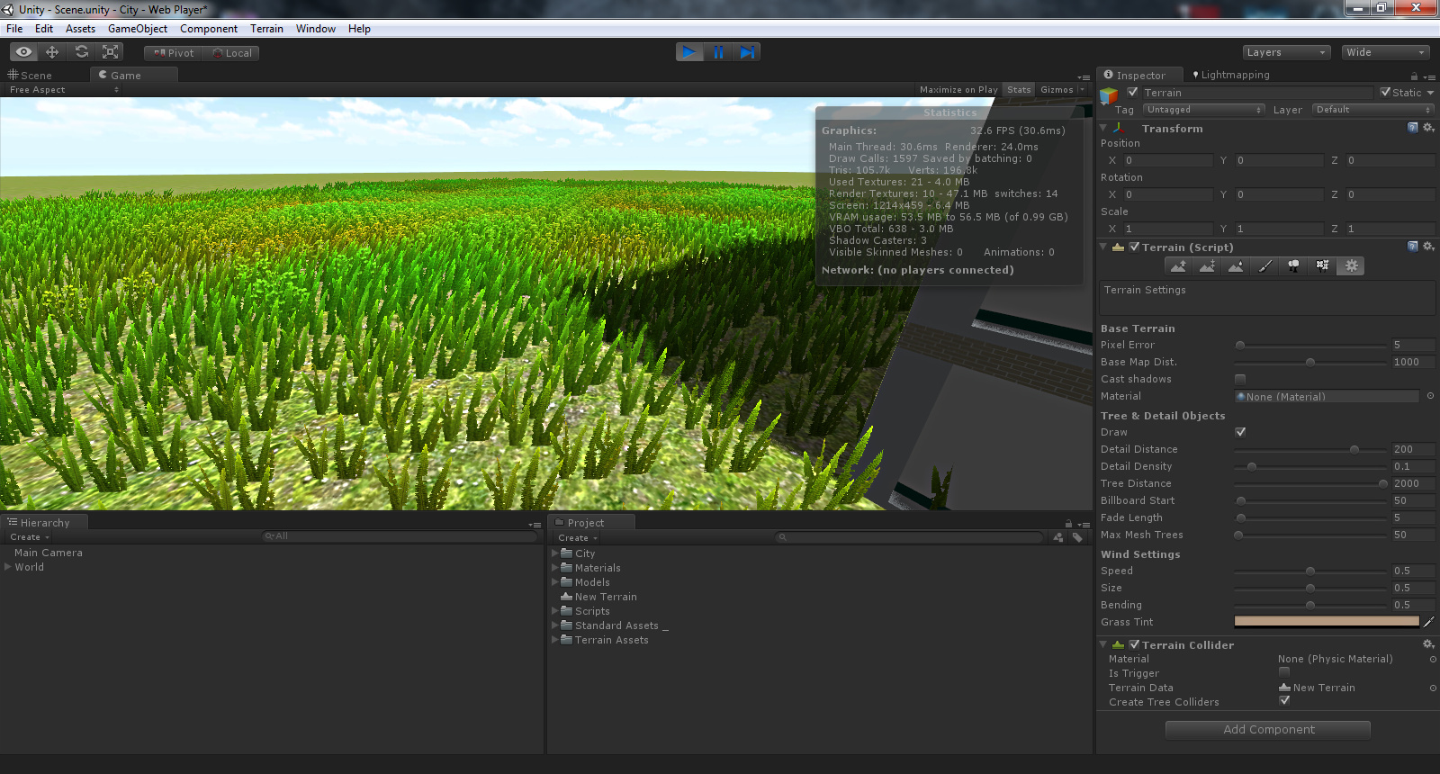
Task: Select the Smooth Height terrain tool
Action: pyautogui.click(x=1236, y=266)
